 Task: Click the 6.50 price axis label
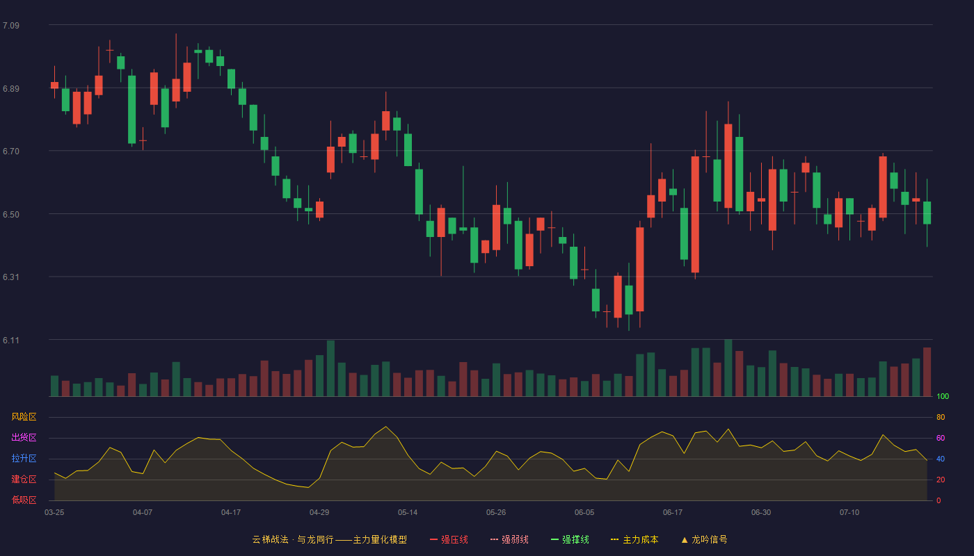[11, 215]
